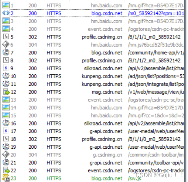Click URL /hm.js?6bcd52f51e9b3dc
Image resolution: width=188 pixels, height=182 pixels.
click(x=156, y=45)
